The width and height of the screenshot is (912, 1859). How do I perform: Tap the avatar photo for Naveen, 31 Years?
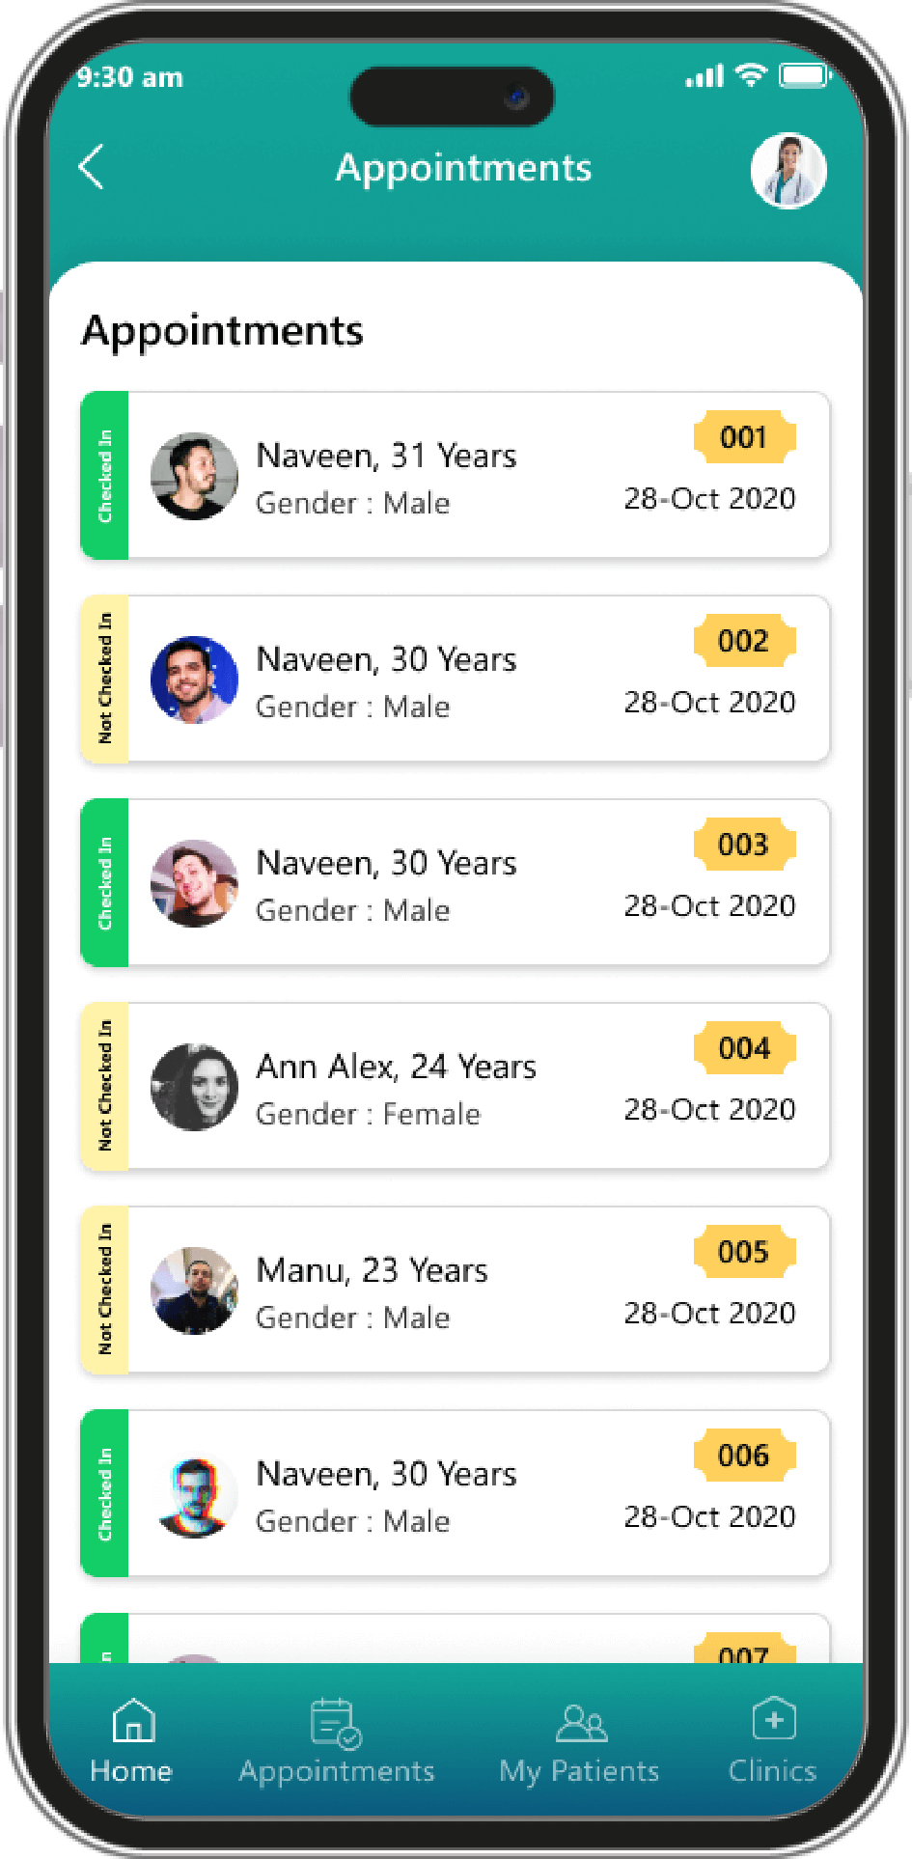194,476
